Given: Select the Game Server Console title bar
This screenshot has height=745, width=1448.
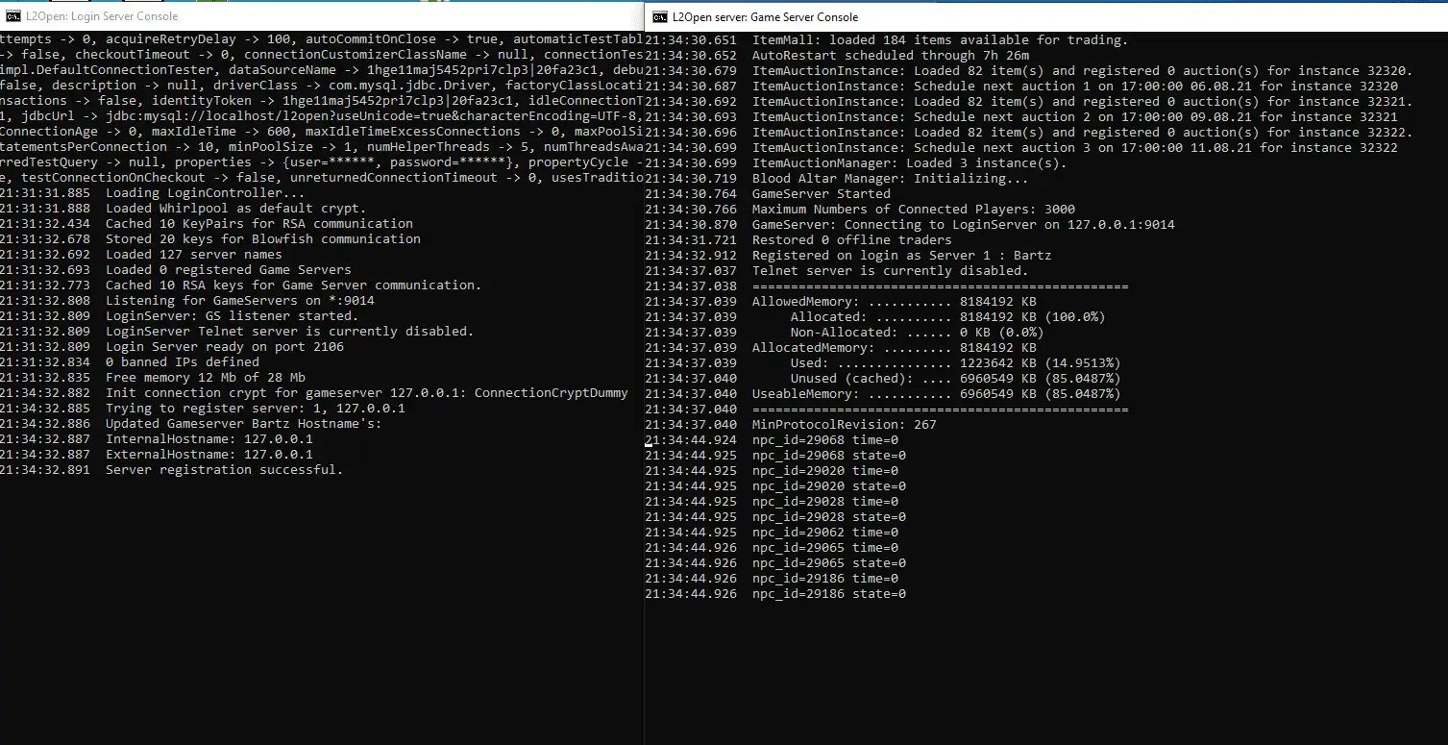Looking at the screenshot, I should [x=1046, y=16].
